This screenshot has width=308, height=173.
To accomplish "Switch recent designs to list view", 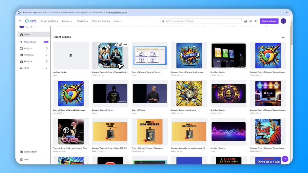I will pyautogui.click(x=283, y=37).
